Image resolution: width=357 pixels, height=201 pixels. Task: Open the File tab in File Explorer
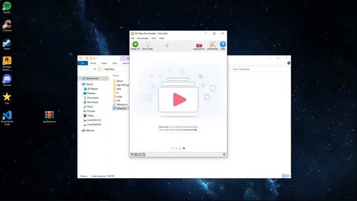(x=83, y=63)
